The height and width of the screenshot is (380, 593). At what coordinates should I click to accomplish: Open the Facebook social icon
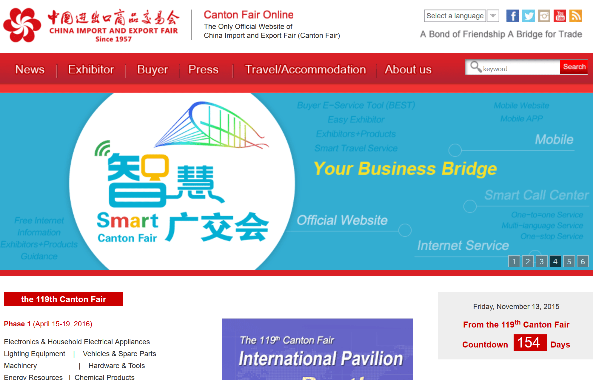click(x=512, y=16)
